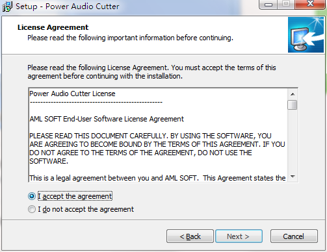Click the "I accept the agreement" label text
The image size is (327, 252).
[75, 196]
